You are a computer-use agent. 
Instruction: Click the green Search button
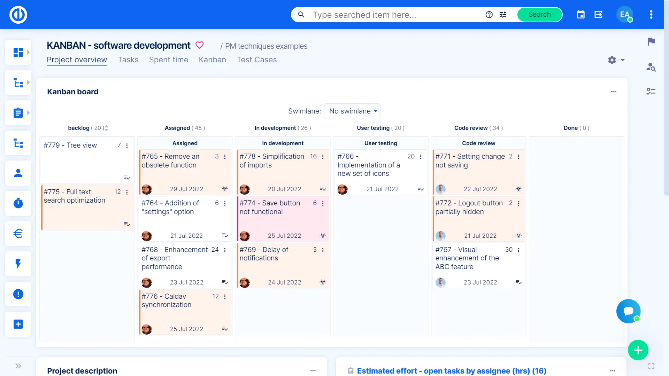539,15
